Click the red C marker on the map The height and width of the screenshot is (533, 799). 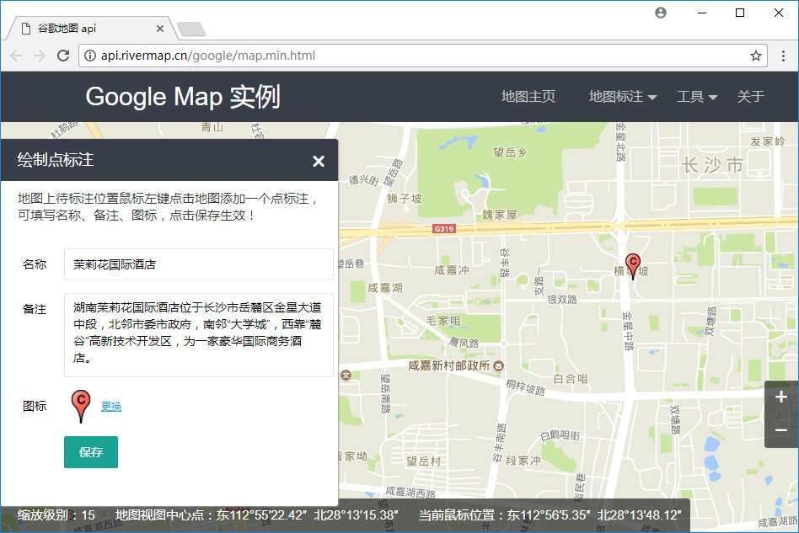tap(633, 265)
